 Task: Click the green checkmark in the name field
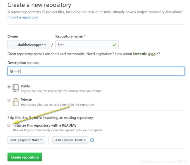114,45
